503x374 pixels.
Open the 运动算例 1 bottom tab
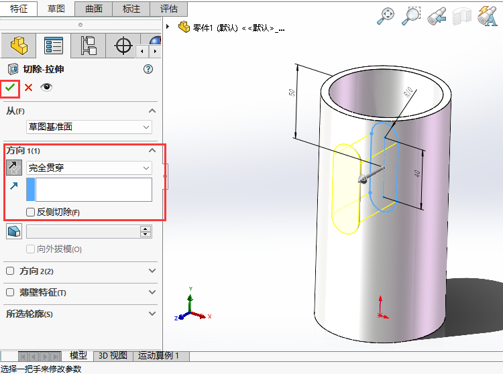tap(158, 356)
